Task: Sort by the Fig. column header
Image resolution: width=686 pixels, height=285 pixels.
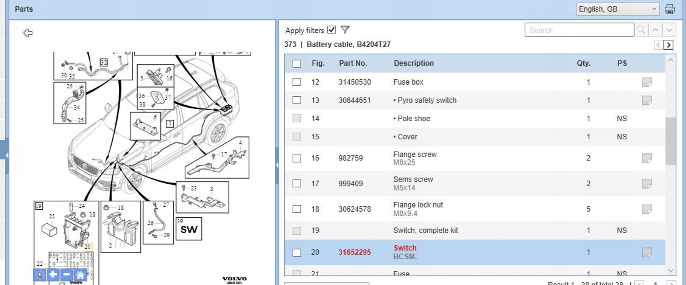Action: 318,63
